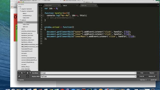Open Find What history dropdown arrow
The image size is (160, 90).
coord(135,73)
